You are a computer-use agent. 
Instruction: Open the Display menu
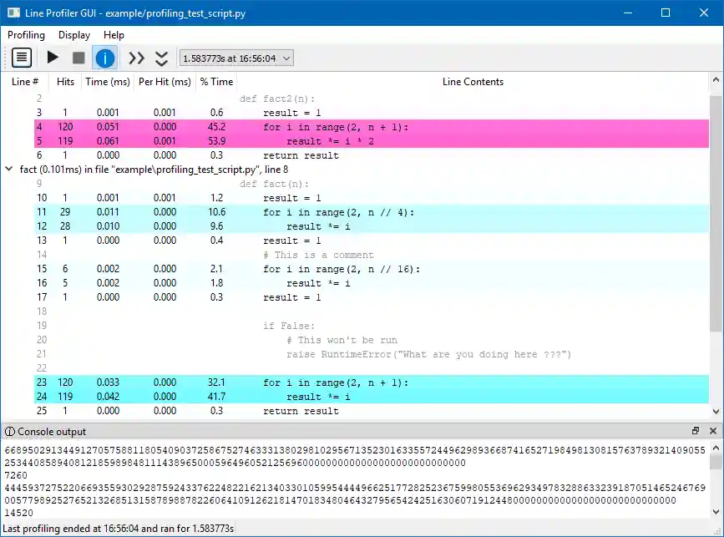pos(73,35)
